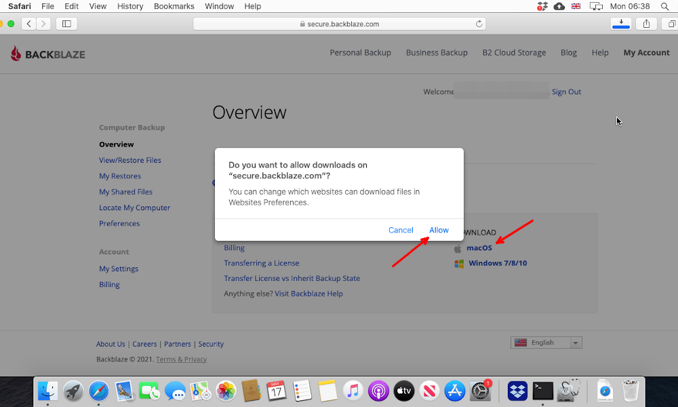This screenshot has width=678, height=407.
Task: Open Contacts from the Dock
Action: (252, 391)
